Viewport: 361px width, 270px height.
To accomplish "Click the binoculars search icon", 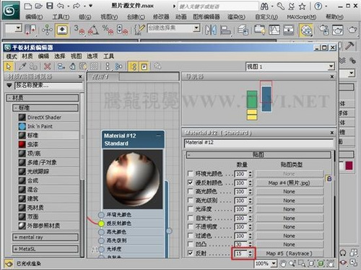I will [x=264, y=7].
